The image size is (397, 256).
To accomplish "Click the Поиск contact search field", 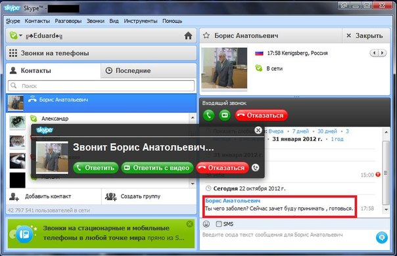I will [101, 86].
